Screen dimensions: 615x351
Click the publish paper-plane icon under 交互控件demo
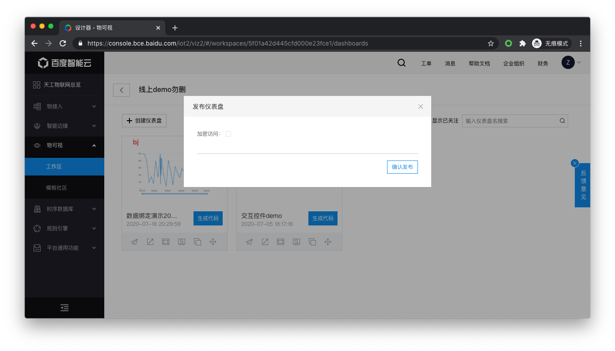pos(250,242)
